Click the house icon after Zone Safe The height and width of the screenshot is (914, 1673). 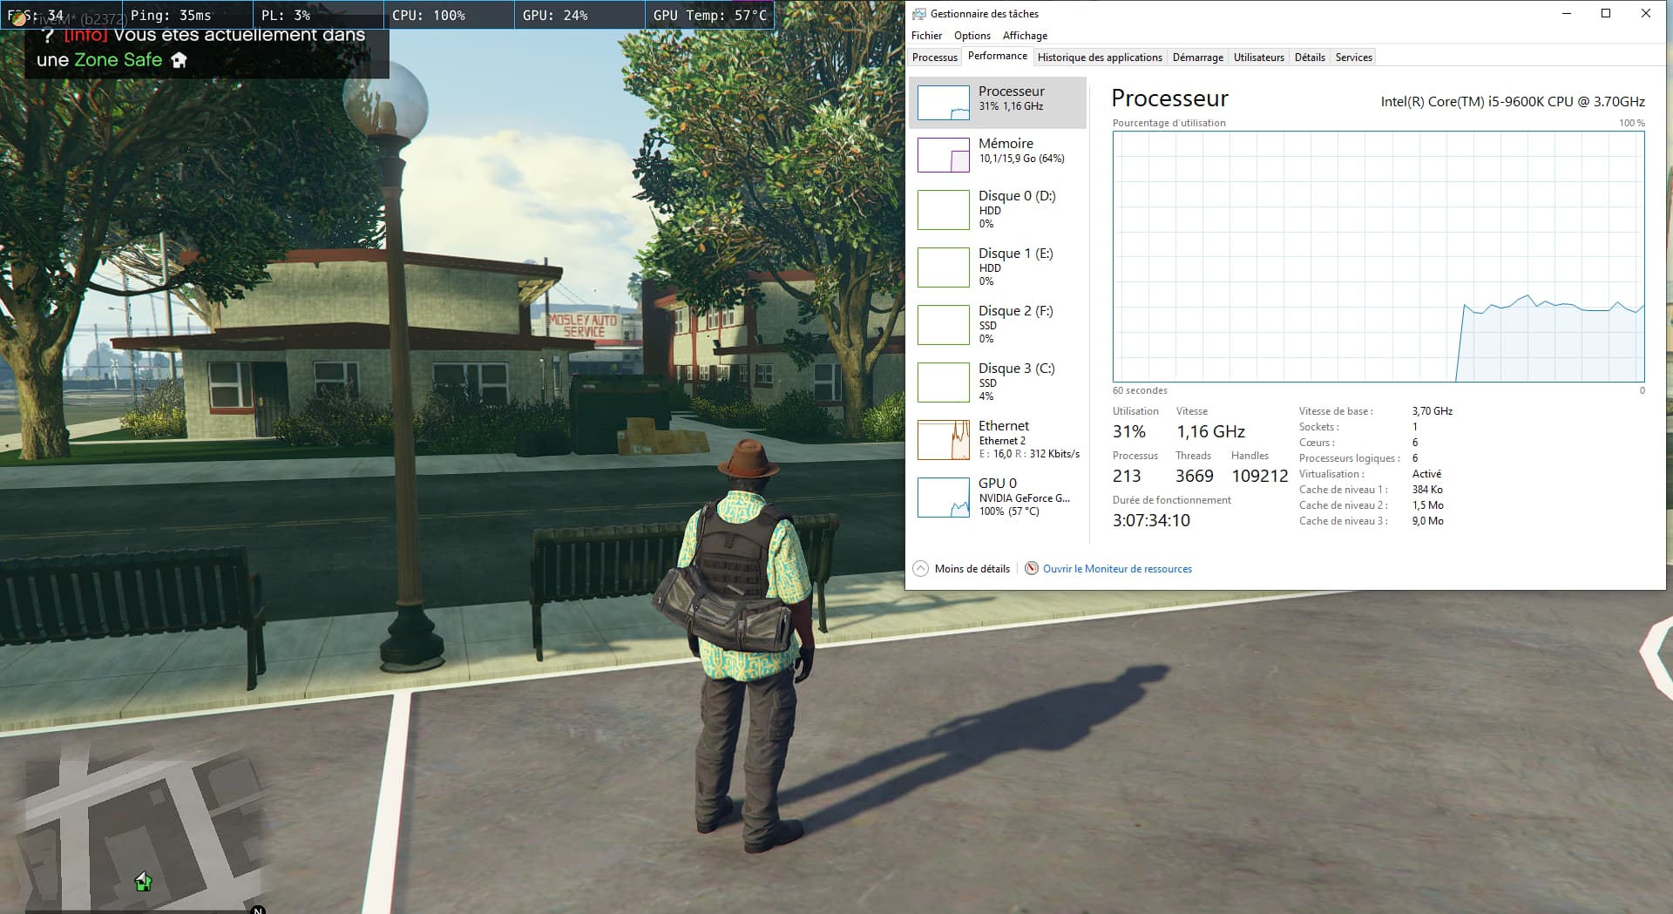coord(179,60)
